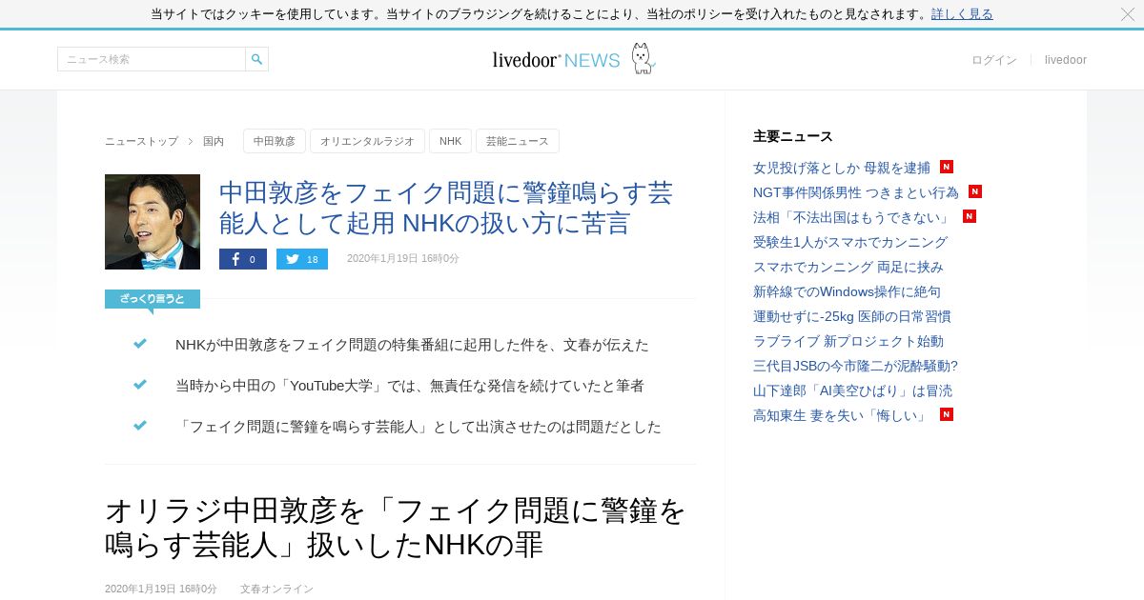
Task: Open news 法相「不法出国はもうできない」
Action: coord(853,217)
